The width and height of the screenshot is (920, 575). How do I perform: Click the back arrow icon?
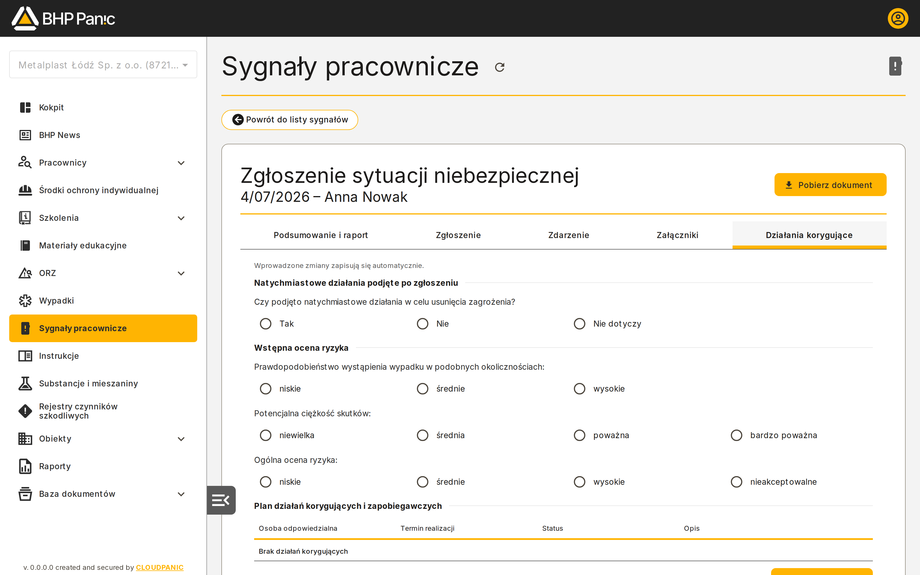(238, 120)
